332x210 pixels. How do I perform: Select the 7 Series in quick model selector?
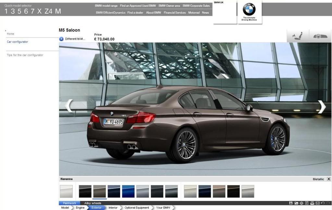tap(32, 11)
